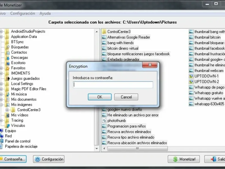Select the Contactos folder icon

coord(7,52)
